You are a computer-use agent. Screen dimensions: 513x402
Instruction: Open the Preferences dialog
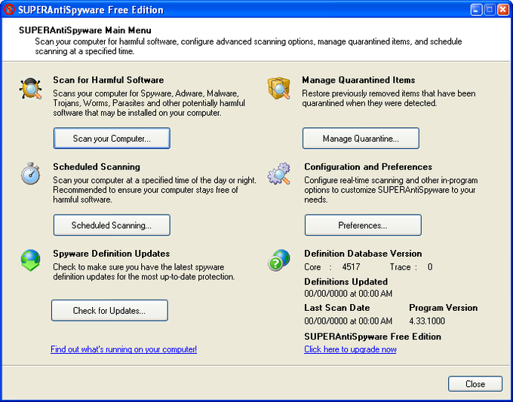(363, 225)
